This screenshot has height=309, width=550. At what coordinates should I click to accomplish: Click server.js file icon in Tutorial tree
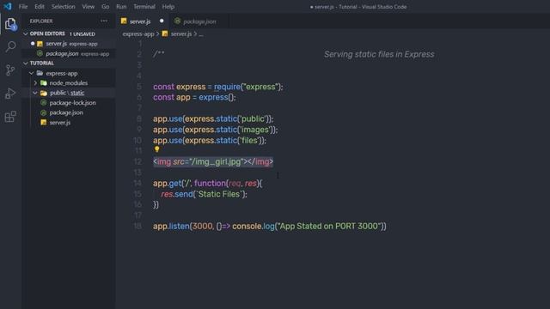pos(44,122)
